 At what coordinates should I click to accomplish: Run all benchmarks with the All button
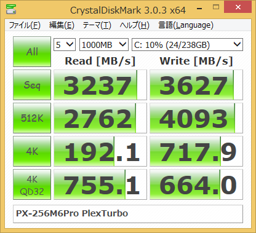pyautogui.click(x=32, y=52)
